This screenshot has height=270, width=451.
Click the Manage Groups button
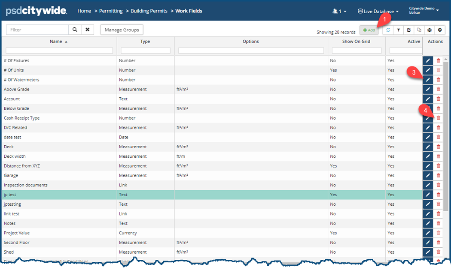point(122,30)
